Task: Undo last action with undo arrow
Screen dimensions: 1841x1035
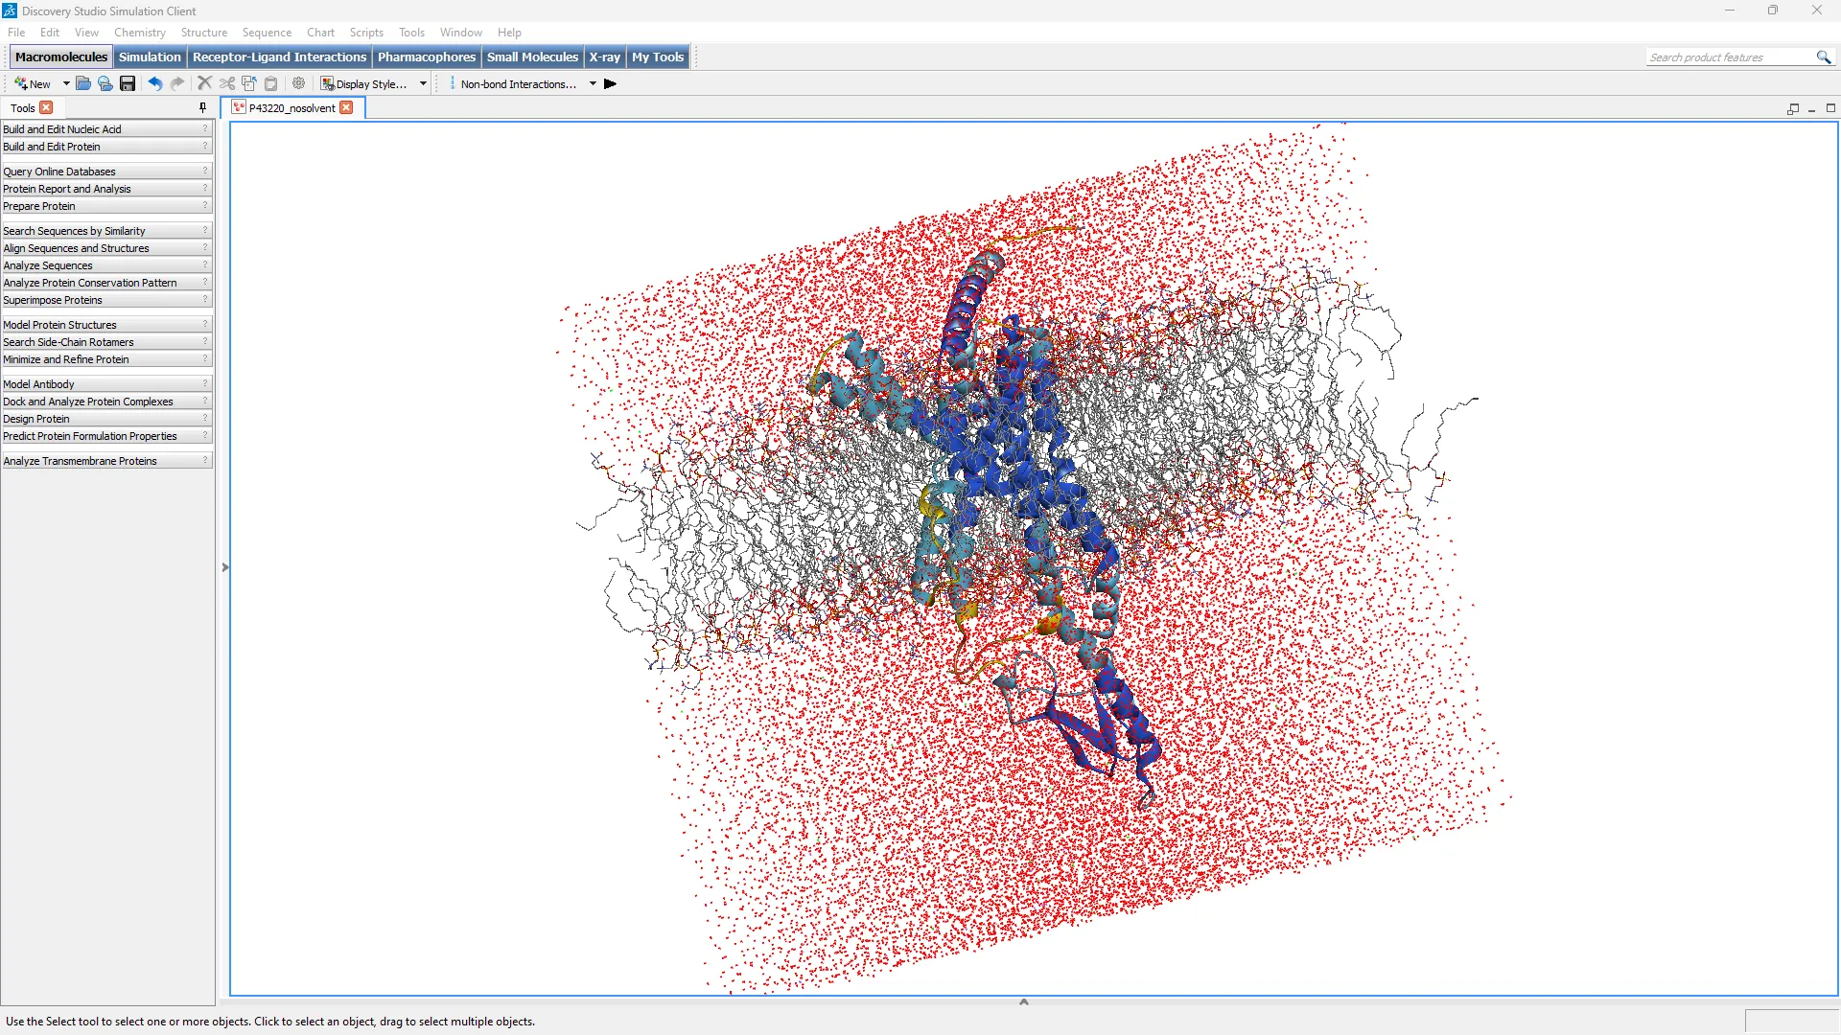Action: (x=154, y=84)
